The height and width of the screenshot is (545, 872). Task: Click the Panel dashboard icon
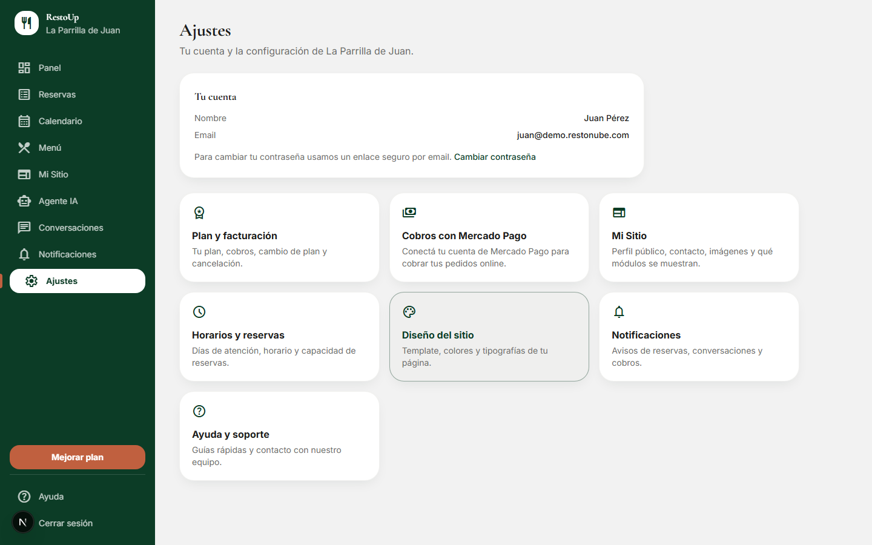point(24,68)
